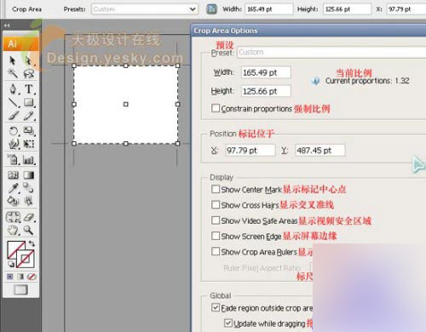Image resolution: width=426 pixels, height=332 pixels.
Task: Set paint to None
Action: (x=32, y=277)
